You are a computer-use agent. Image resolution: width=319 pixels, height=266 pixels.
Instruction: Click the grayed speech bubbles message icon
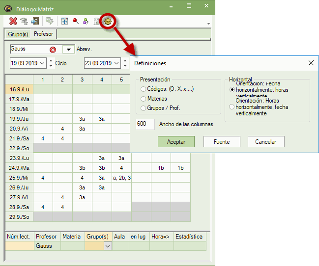coord(50,21)
